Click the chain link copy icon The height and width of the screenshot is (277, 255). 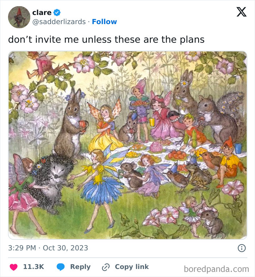pos(106,267)
